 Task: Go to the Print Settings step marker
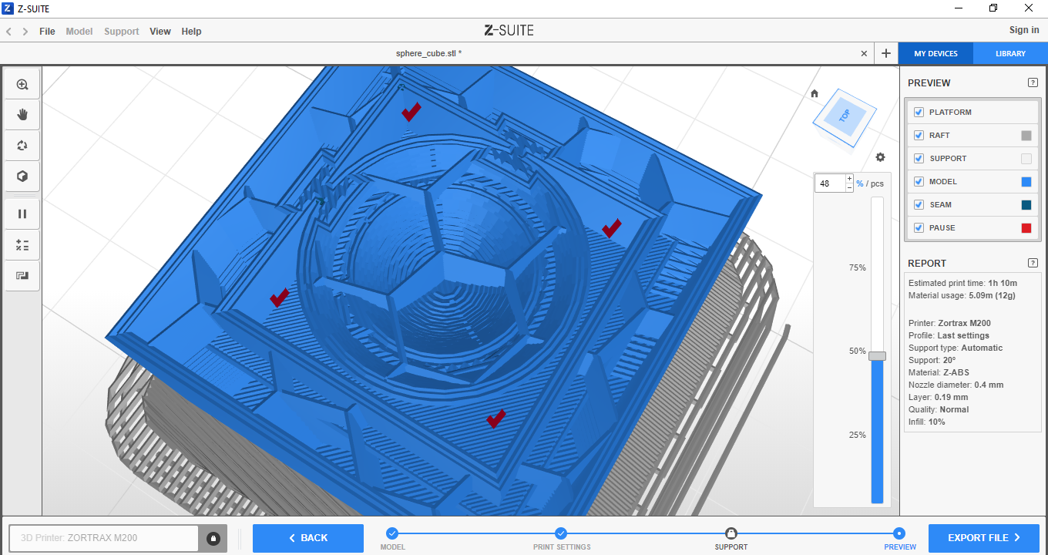pos(561,533)
